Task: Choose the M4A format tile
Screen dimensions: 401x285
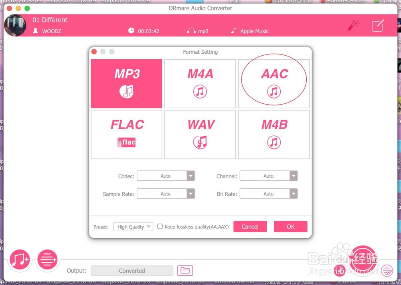Action: point(200,84)
